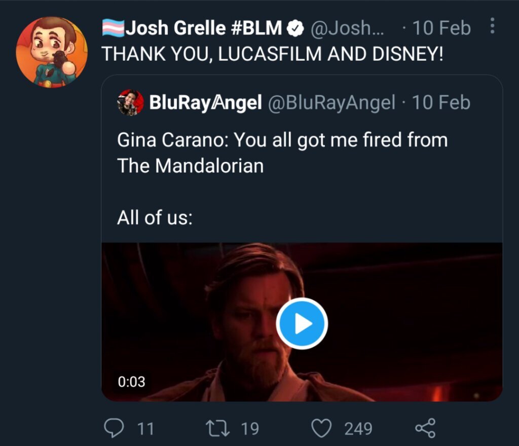
Task: Click the 249 likes count
Action: pyautogui.click(x=358, y=429)
